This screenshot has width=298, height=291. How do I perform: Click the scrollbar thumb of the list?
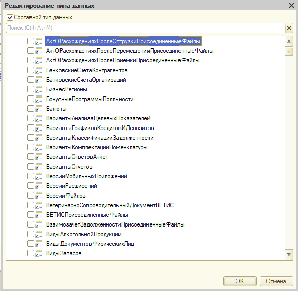click(x=289, y=52)
